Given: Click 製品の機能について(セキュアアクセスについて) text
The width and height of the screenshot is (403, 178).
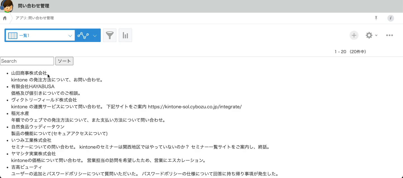Looking at the screenshot, I should pos(59,133).
